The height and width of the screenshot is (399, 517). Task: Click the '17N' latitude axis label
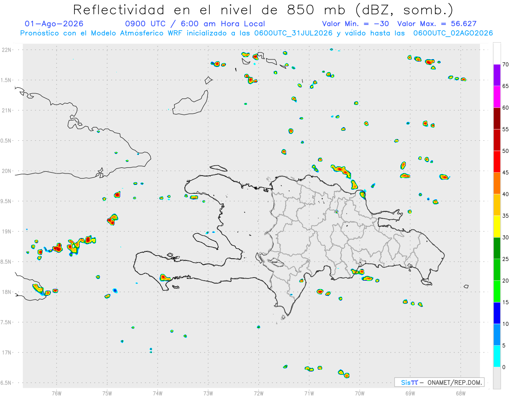pos(7,353)
